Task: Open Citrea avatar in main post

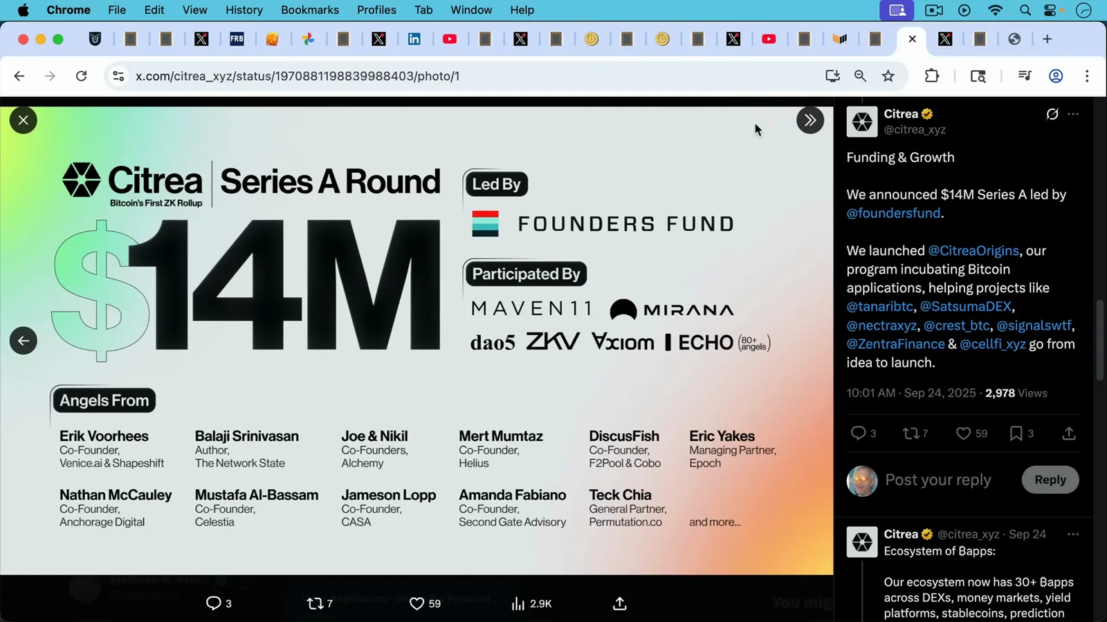Action: pos(862,122)
